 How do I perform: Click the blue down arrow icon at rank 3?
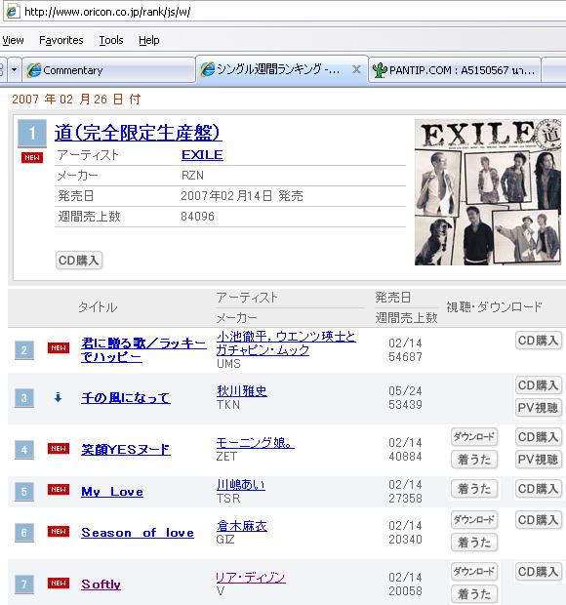point(58,397)
